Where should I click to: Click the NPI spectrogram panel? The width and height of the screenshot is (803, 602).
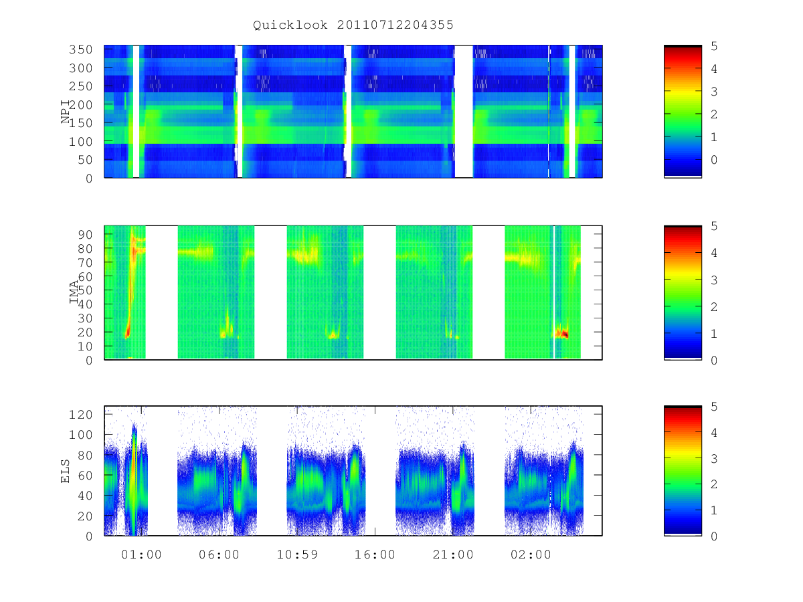click(353, 111)
